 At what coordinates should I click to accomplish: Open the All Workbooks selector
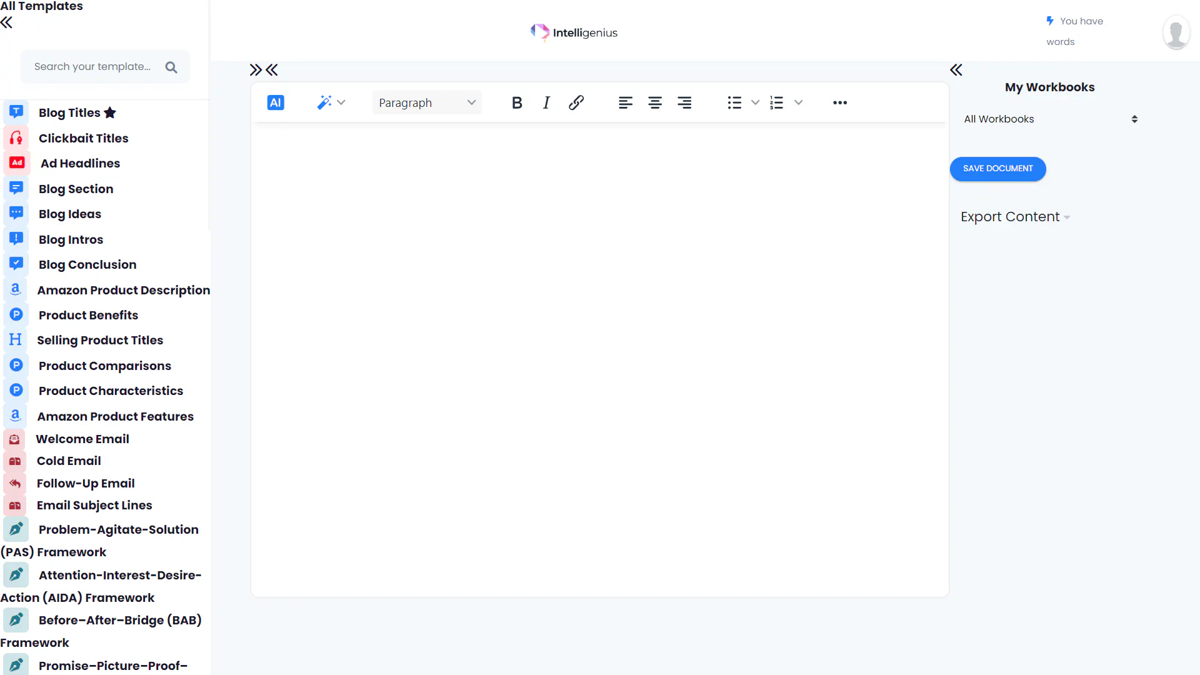coord(1050,119)
